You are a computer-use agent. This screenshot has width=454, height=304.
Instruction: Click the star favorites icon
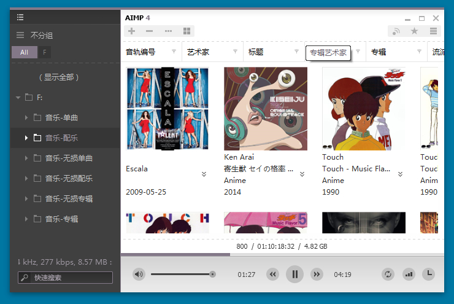414,31
